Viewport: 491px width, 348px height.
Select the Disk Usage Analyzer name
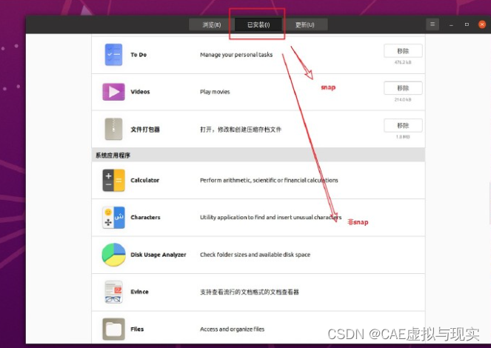(158, 255)
